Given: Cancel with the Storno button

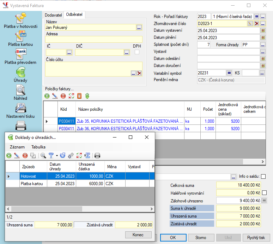Looking at the screenshot, I should [201, 238].
